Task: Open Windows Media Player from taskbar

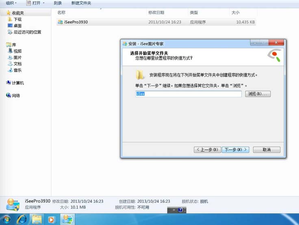Action: click(51, 220)
